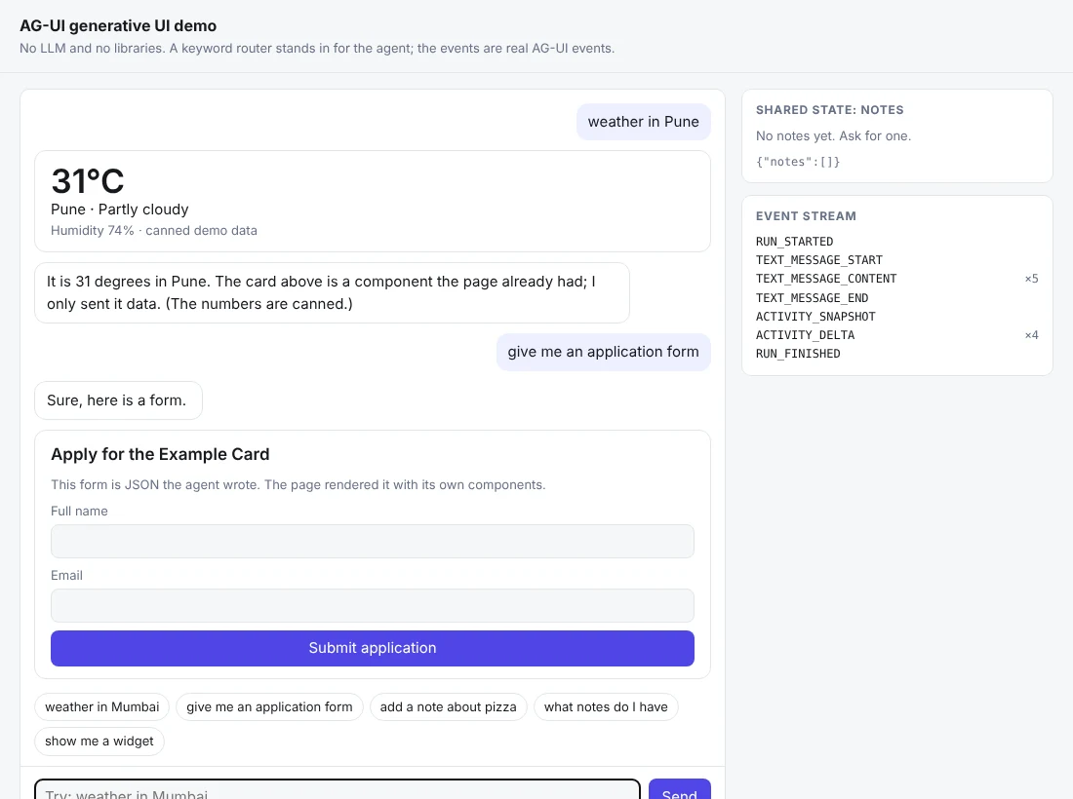The height and width of the screenshot is (799, 1073).
Task: Click the "what notes do I have" chip
Action: (x=606, y=706)
